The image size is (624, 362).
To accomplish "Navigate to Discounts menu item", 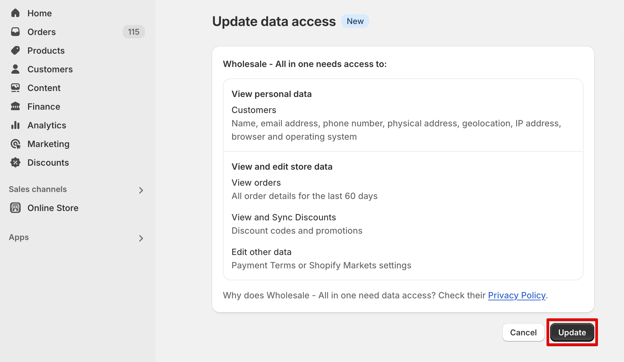I will pyautogui.click(x=48, y=163).
